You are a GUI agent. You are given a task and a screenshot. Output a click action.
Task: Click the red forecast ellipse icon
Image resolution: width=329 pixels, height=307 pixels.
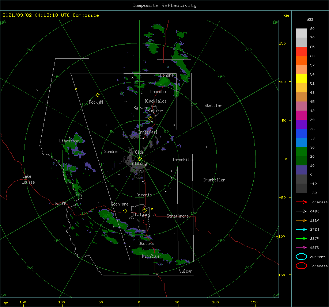pos(301,266)
